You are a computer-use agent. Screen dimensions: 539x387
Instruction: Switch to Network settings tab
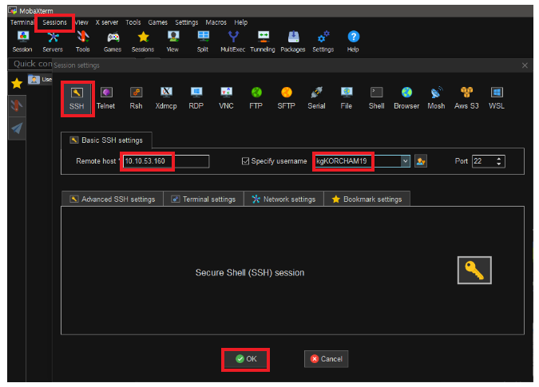click(x=284, y=199)
